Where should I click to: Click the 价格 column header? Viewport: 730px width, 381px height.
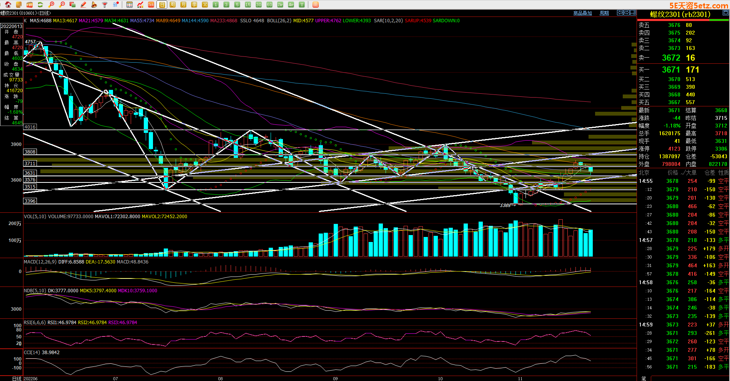click(673, 173)
